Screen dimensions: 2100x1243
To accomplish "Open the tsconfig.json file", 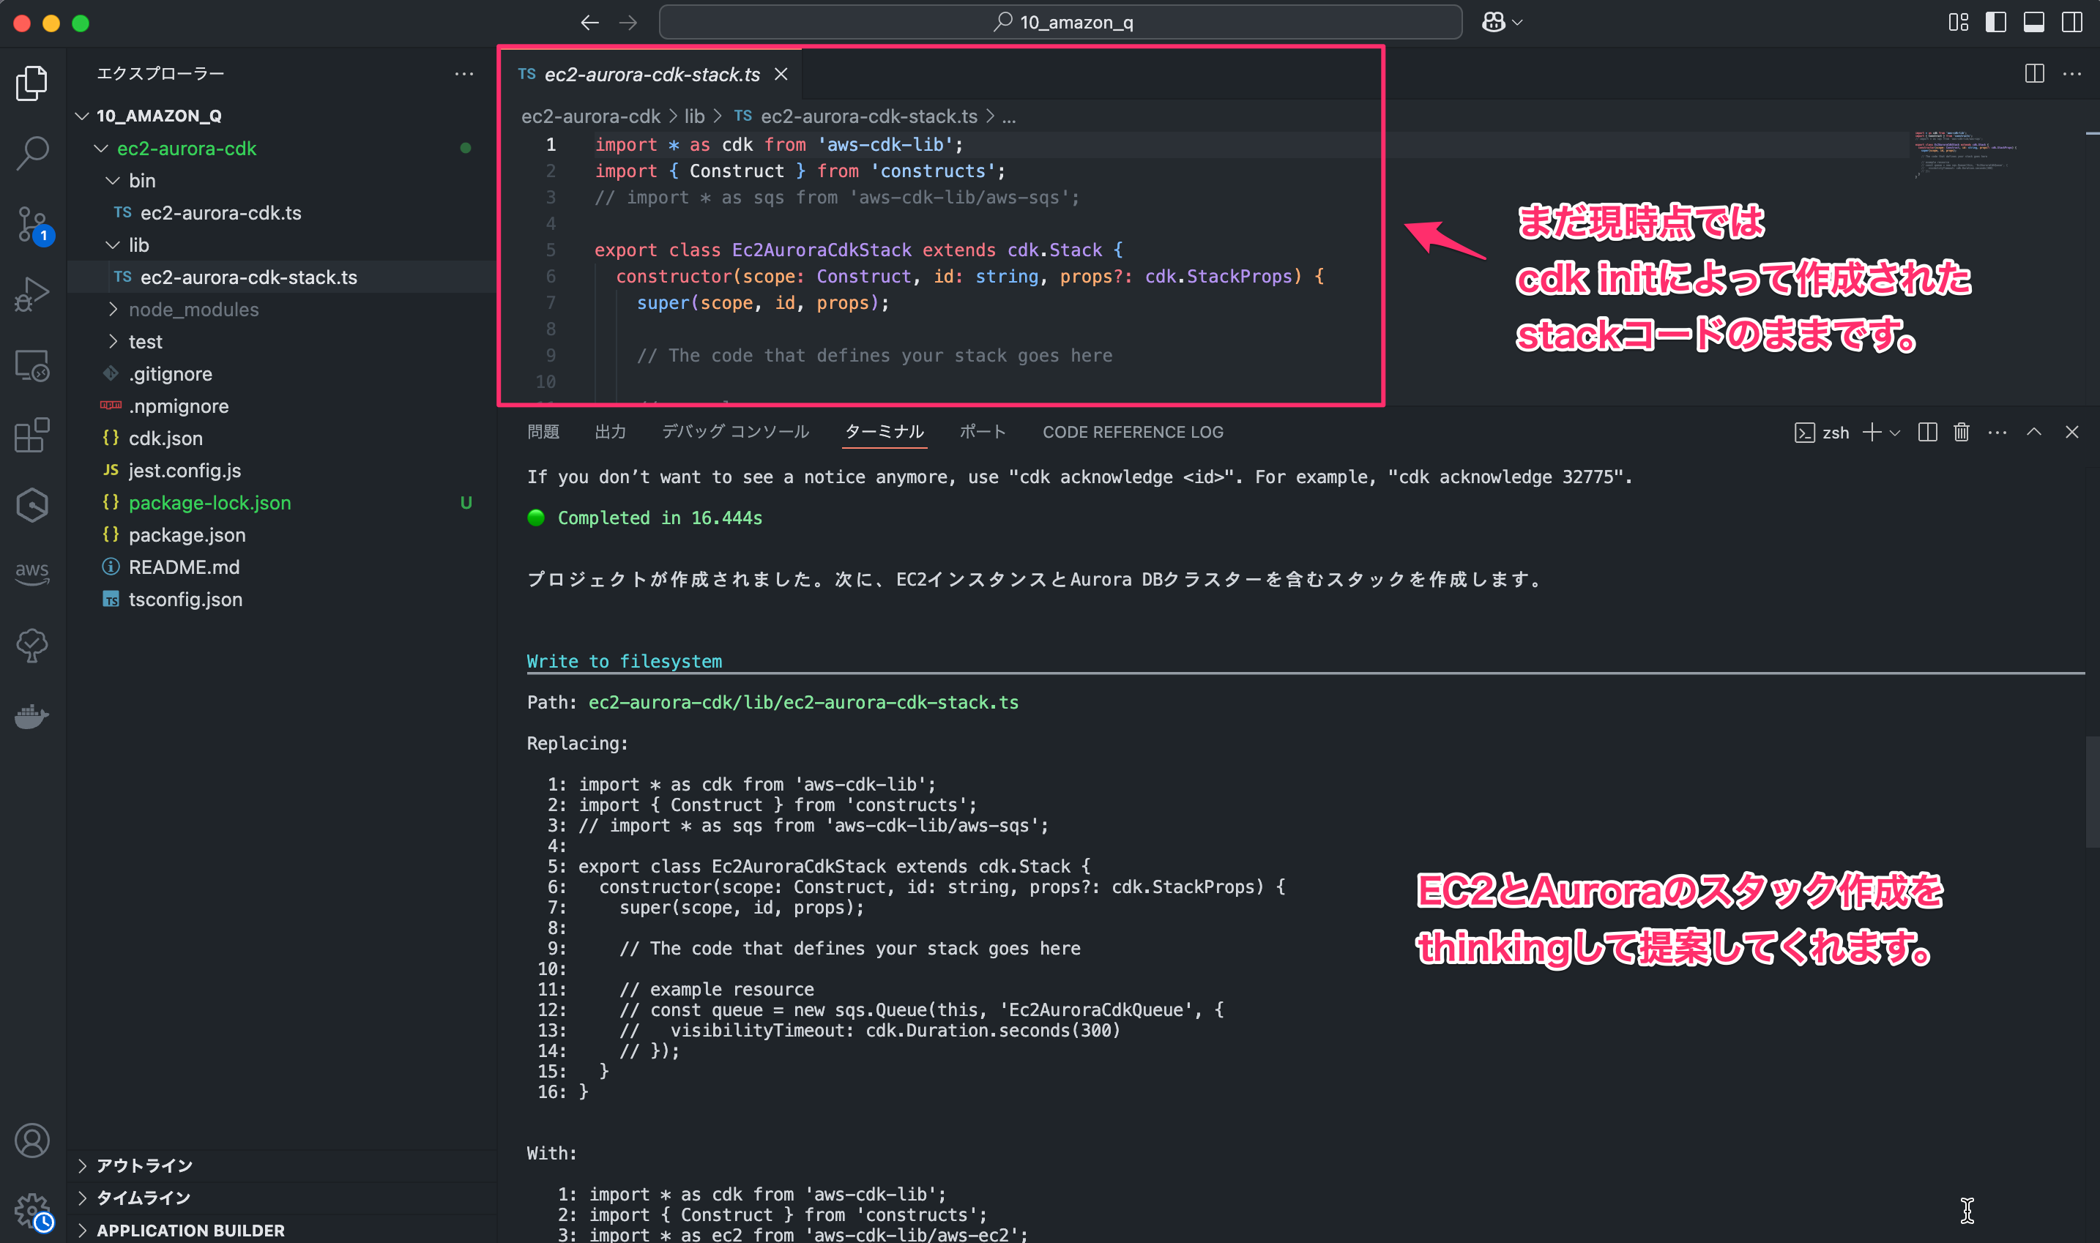I will [281, 600].
